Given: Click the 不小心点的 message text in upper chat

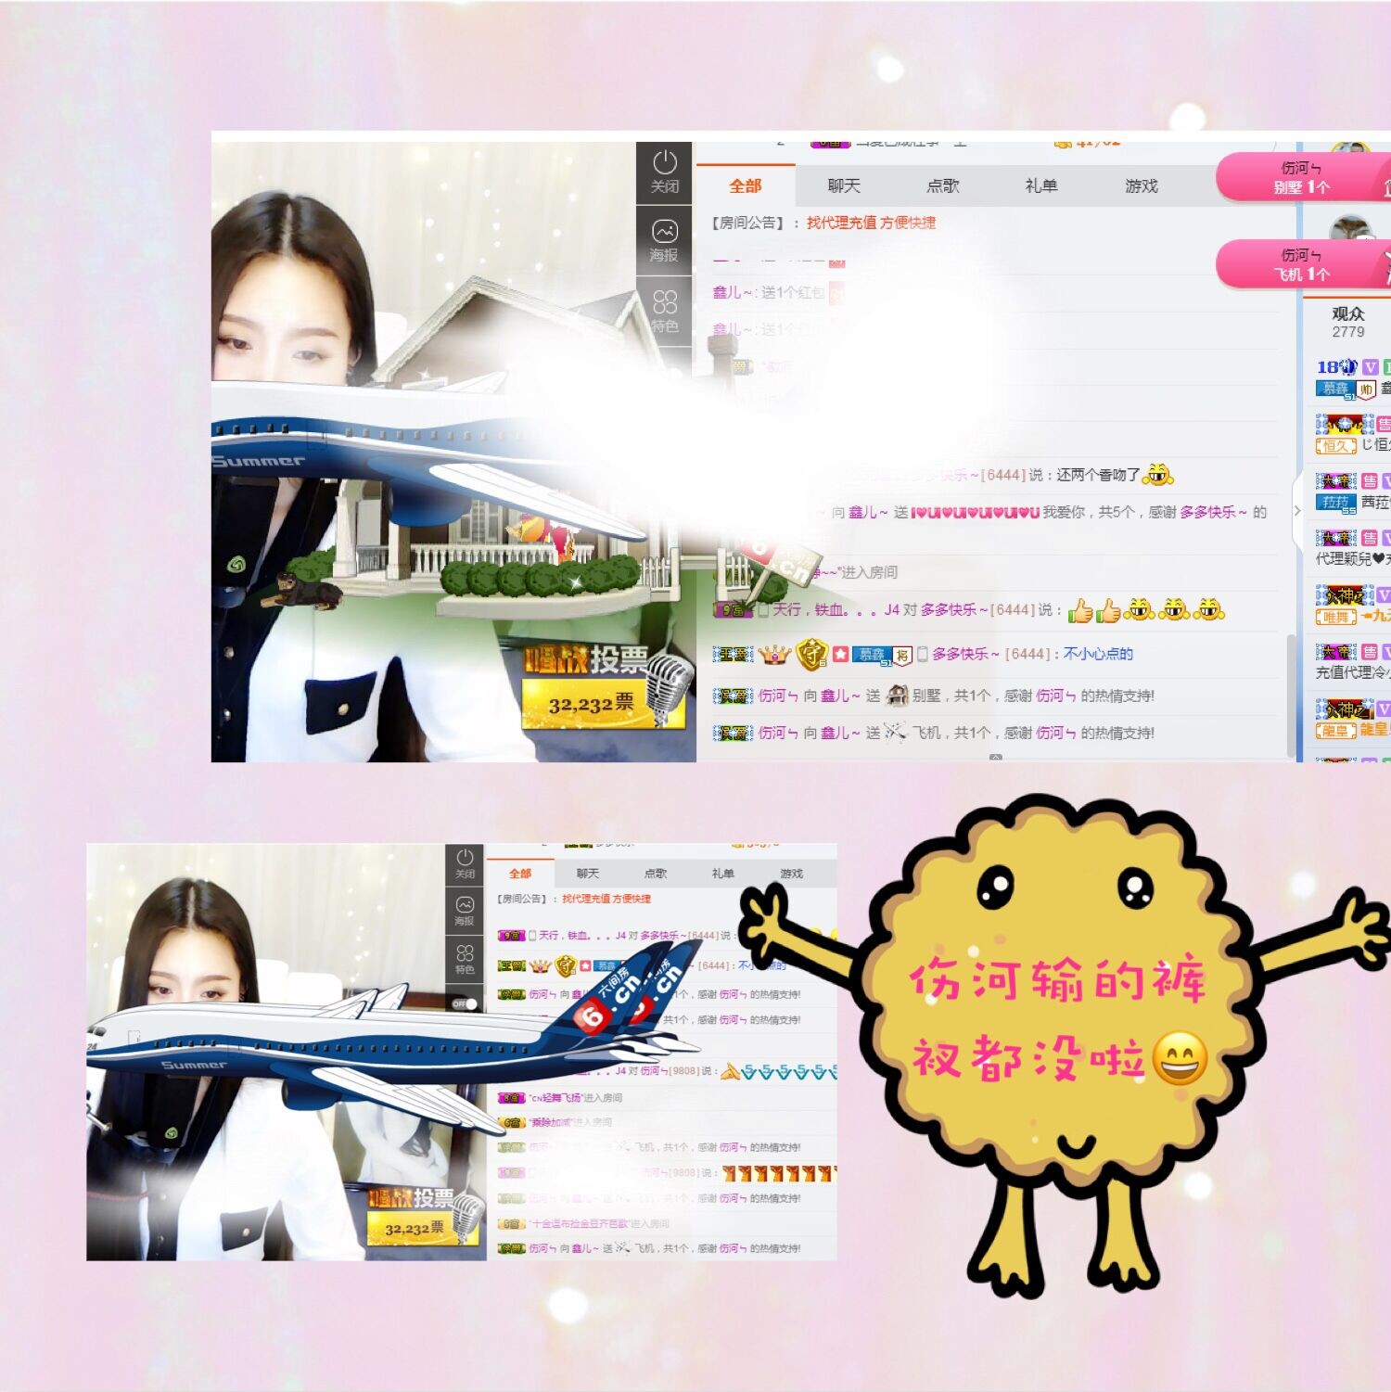Looking at the screenshot, I should [1098, 654].
